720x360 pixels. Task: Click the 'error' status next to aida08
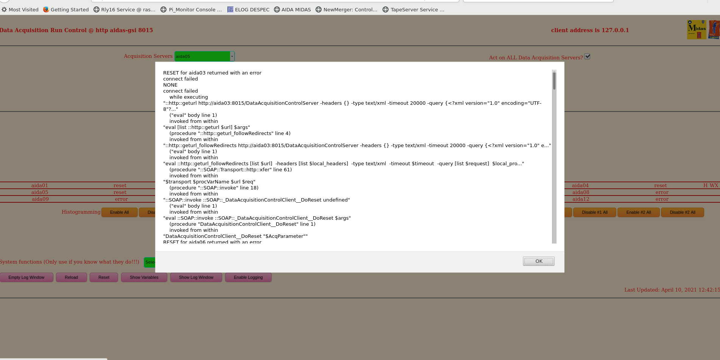click(x=662, y=192)
